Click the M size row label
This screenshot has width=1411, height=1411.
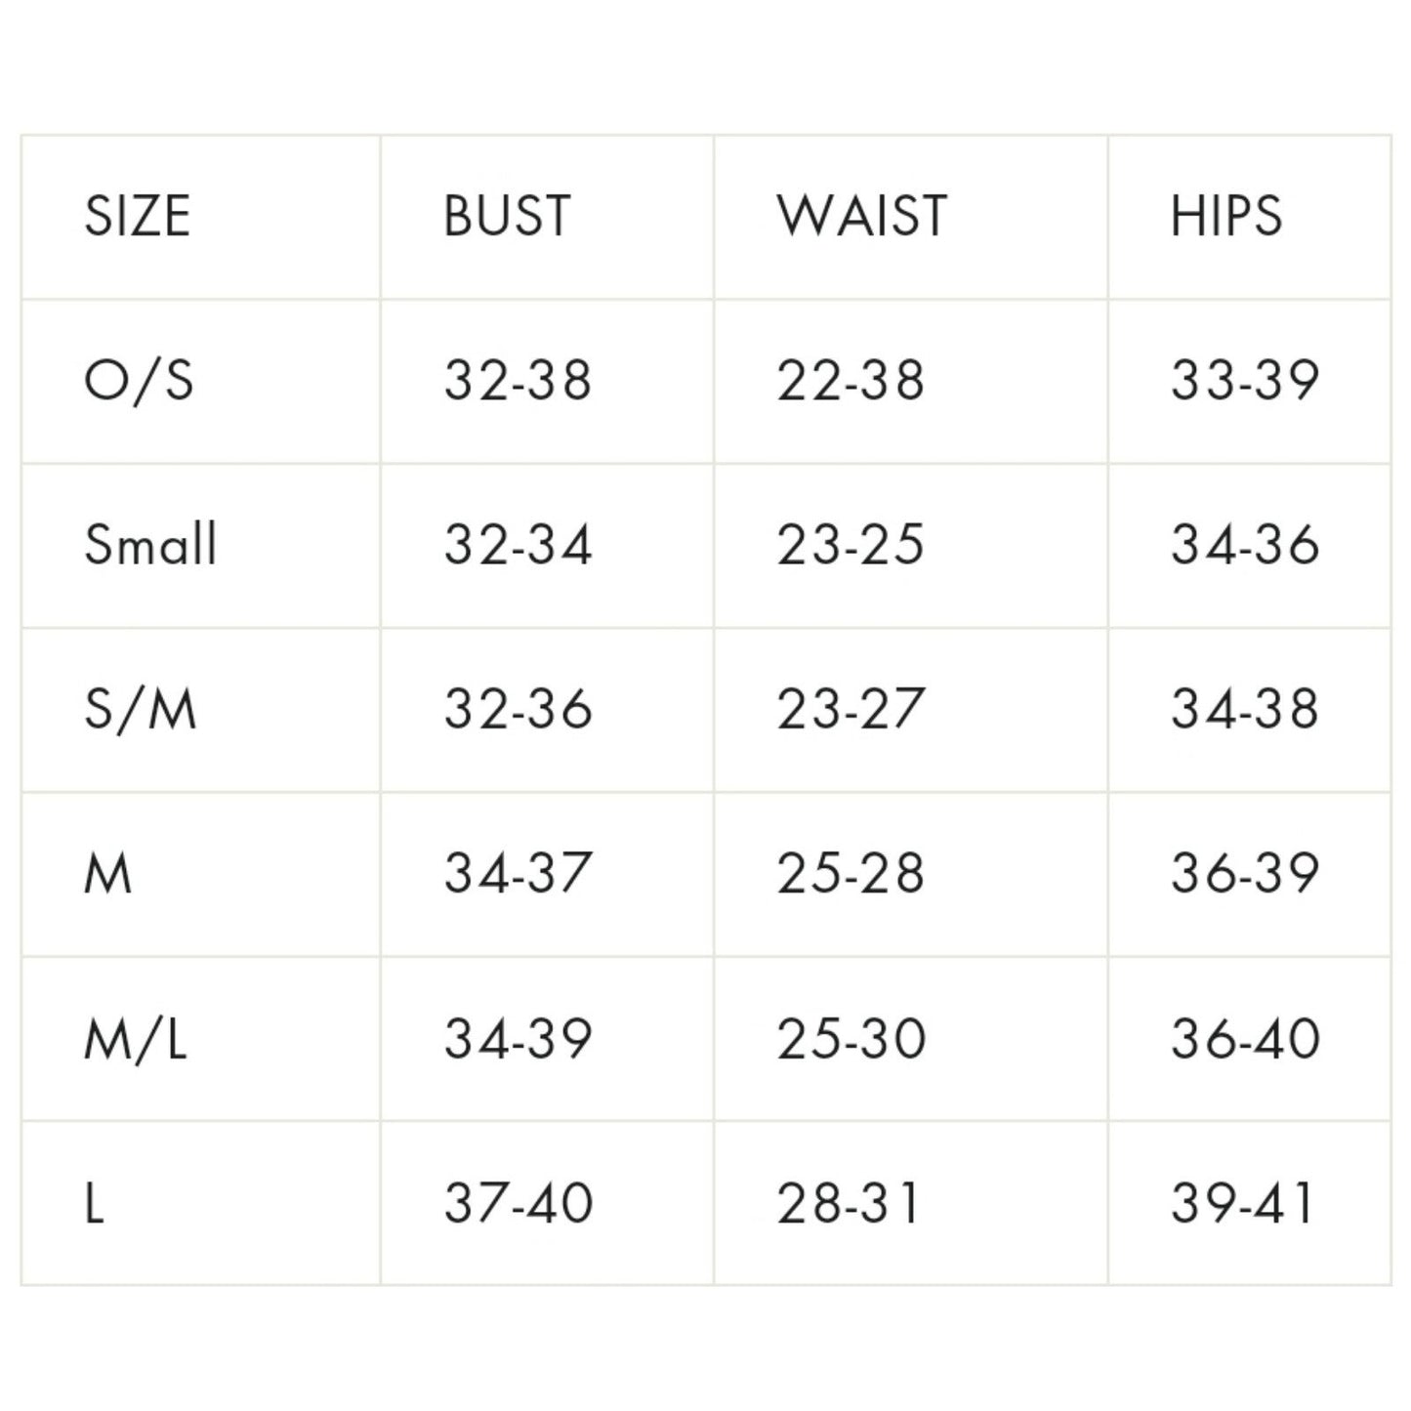coord(108,873)
